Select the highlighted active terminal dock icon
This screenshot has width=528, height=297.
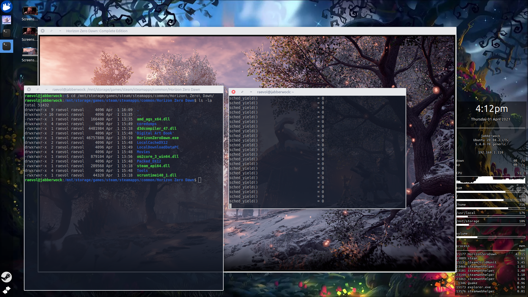(6, 46)
